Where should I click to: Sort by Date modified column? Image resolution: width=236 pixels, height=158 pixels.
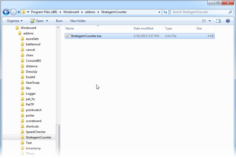point(148,28)
